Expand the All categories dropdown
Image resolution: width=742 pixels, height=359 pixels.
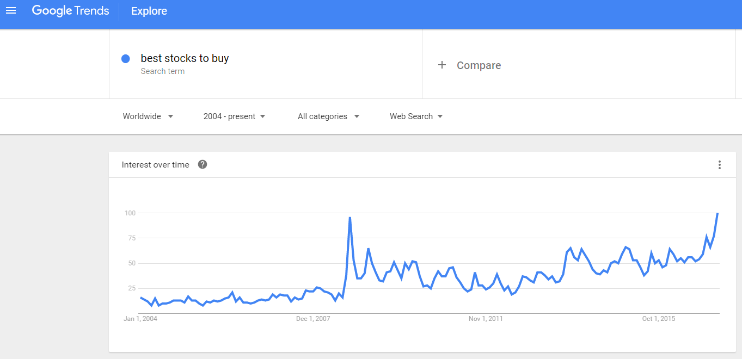click(x=328, y=116)
